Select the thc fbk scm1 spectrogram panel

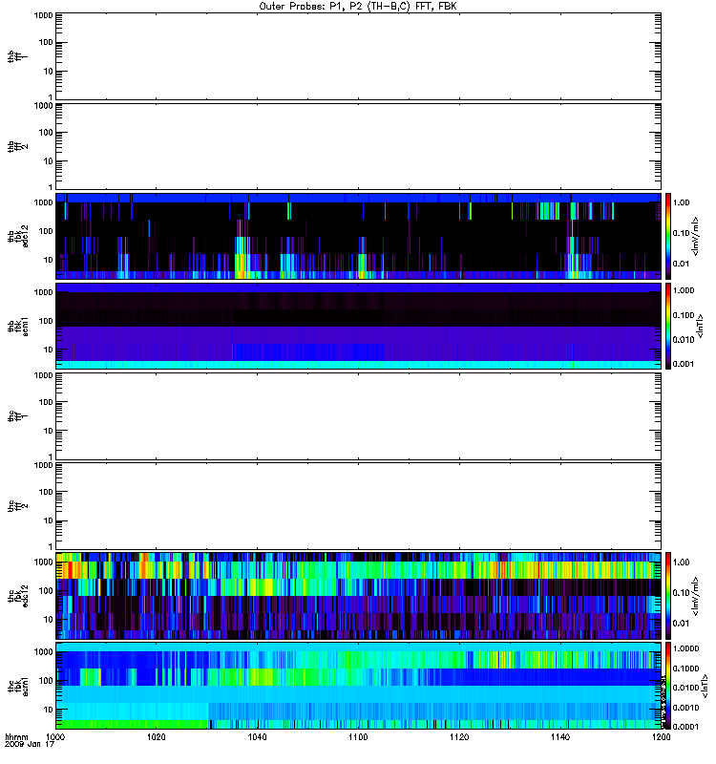[358, 686]
